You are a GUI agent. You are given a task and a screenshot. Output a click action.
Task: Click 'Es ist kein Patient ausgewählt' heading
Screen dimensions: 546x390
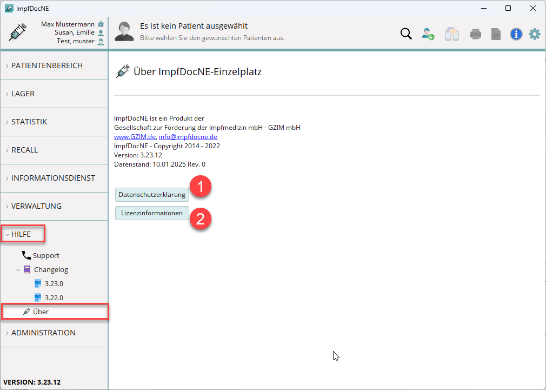click(x=194, y=26)
